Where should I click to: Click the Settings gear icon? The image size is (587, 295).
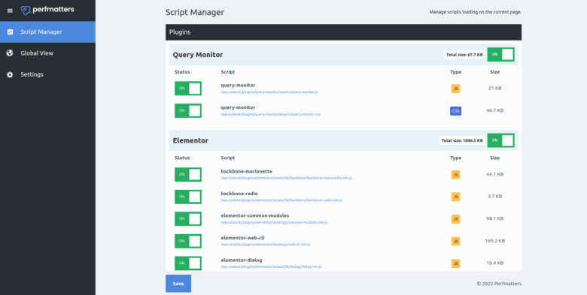pyautogui.click(x=10, y=74)
